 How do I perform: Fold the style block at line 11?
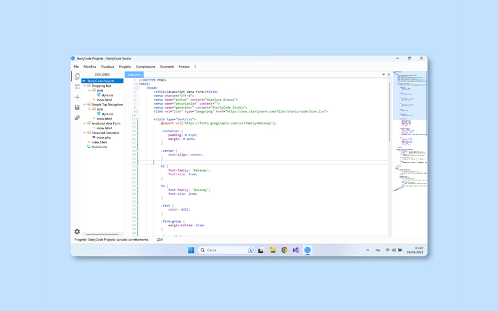(137, 119)
